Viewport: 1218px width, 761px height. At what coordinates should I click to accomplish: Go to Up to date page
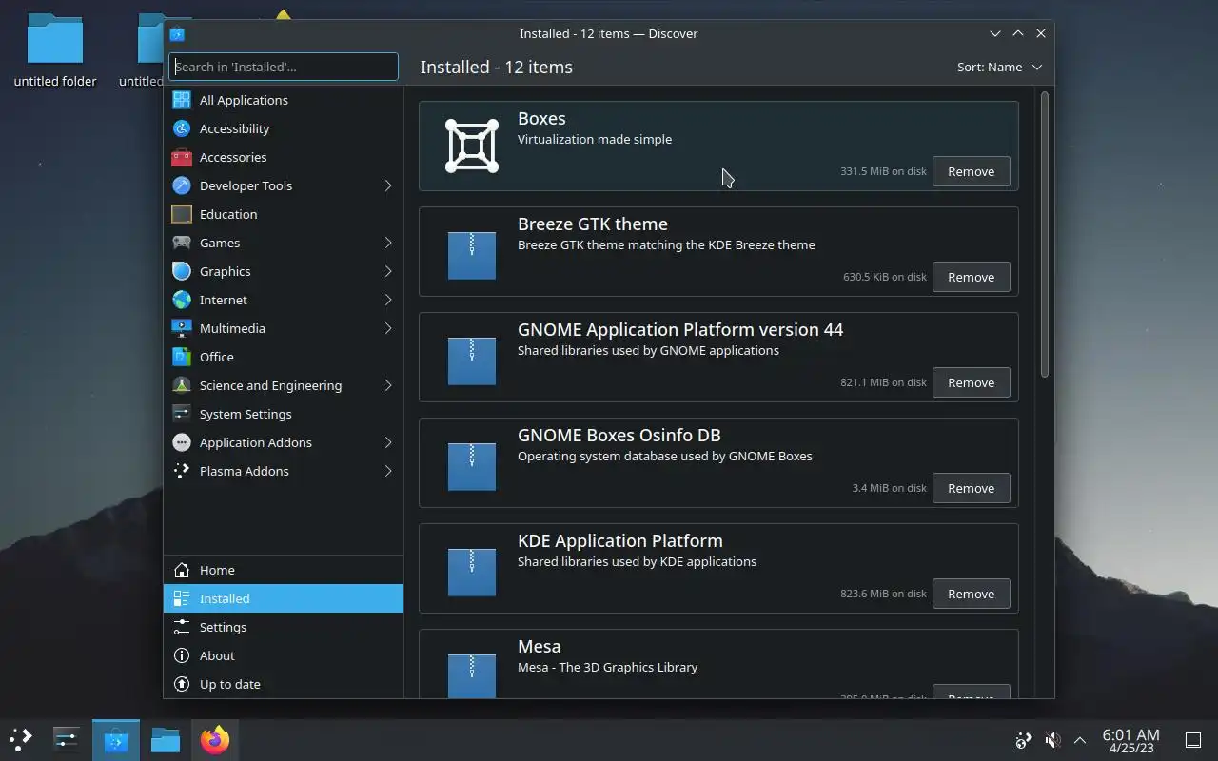[284, 684]
